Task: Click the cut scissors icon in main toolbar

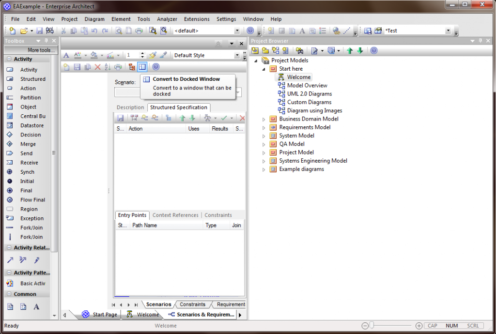Action: coord(63,30)
